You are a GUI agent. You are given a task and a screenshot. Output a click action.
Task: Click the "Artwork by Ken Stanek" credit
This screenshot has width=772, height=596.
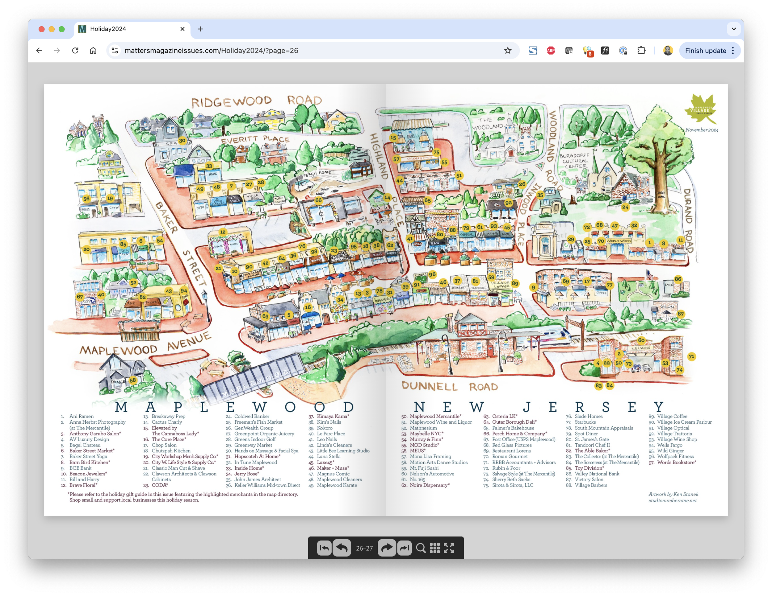(x=673, y=494)
